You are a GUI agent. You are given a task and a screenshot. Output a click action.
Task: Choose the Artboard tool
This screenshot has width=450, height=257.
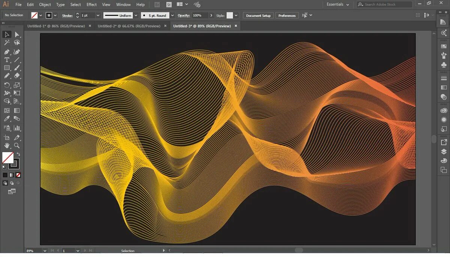click(x=7, y=138)
